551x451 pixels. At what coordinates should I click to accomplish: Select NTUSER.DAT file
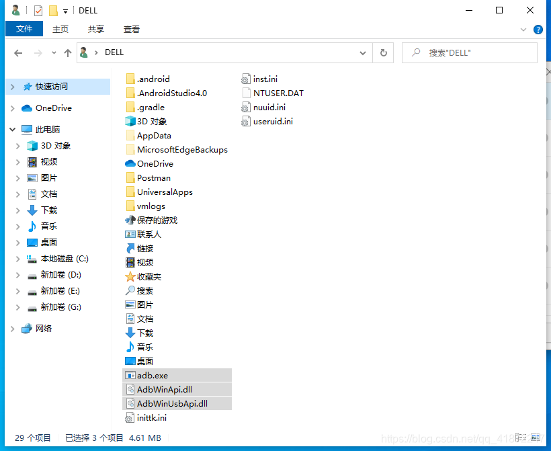tap(273, 93)
